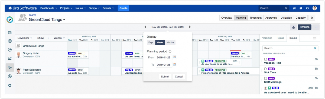Select the Days display option
The width and height of the screenshot is (325, 99).
[151, 42]
